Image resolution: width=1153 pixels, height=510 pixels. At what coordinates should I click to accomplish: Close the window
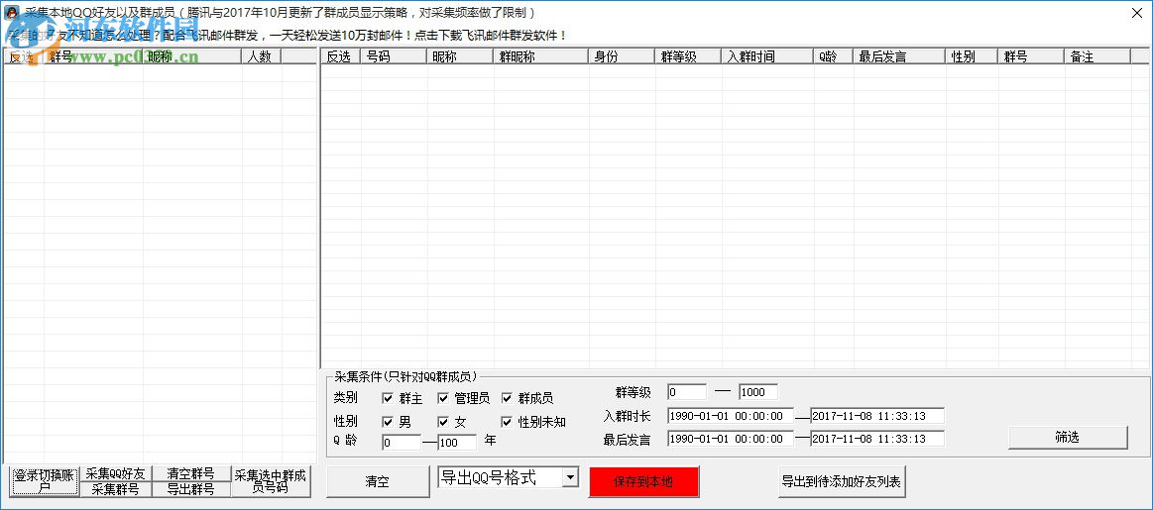(x=1136, y=13)
